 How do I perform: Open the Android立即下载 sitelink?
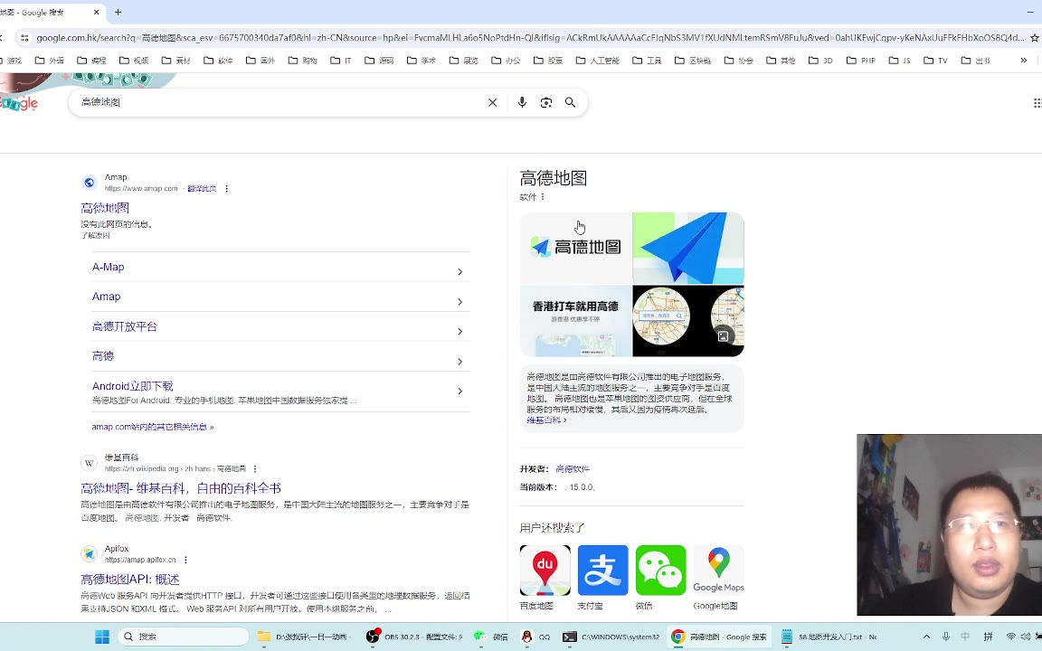(133, 386)
